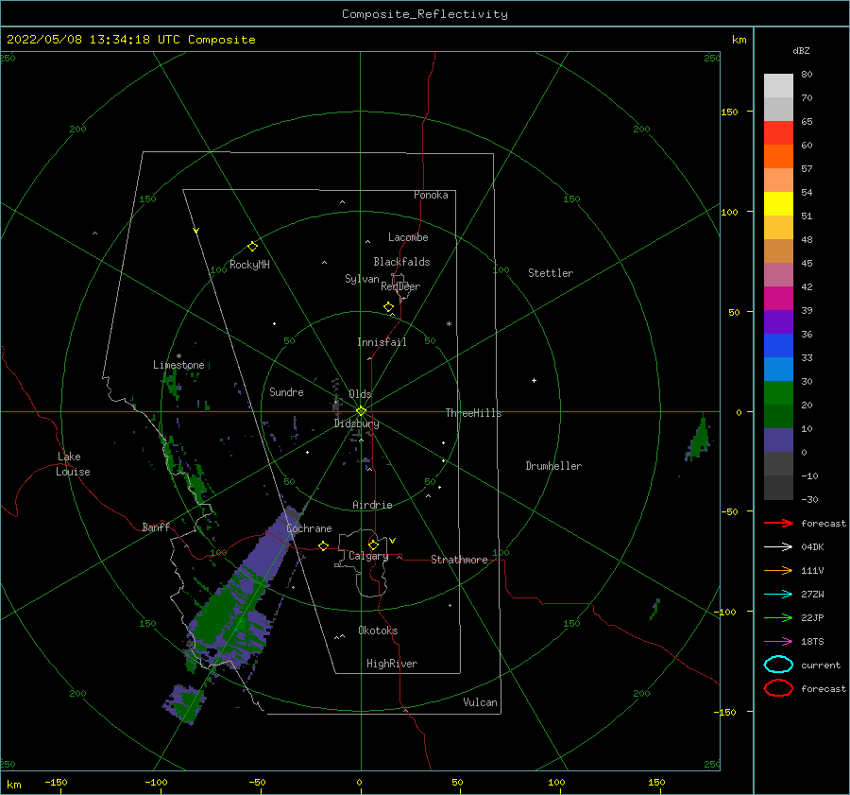Click the Airdrie label
This screenshot has width=850, height=795.
(372, 505)
